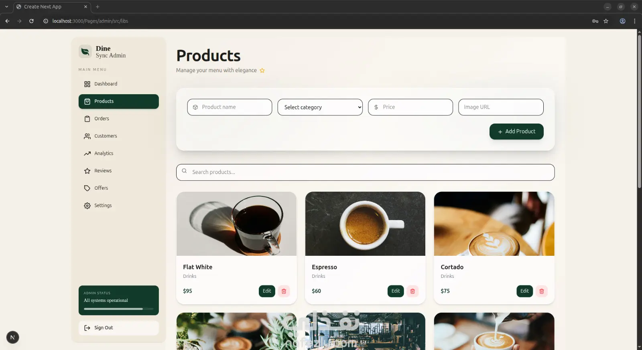This screenshot has width=642, height=350.
Task: Open the Dashboard menu item
Action: (119, 84)
